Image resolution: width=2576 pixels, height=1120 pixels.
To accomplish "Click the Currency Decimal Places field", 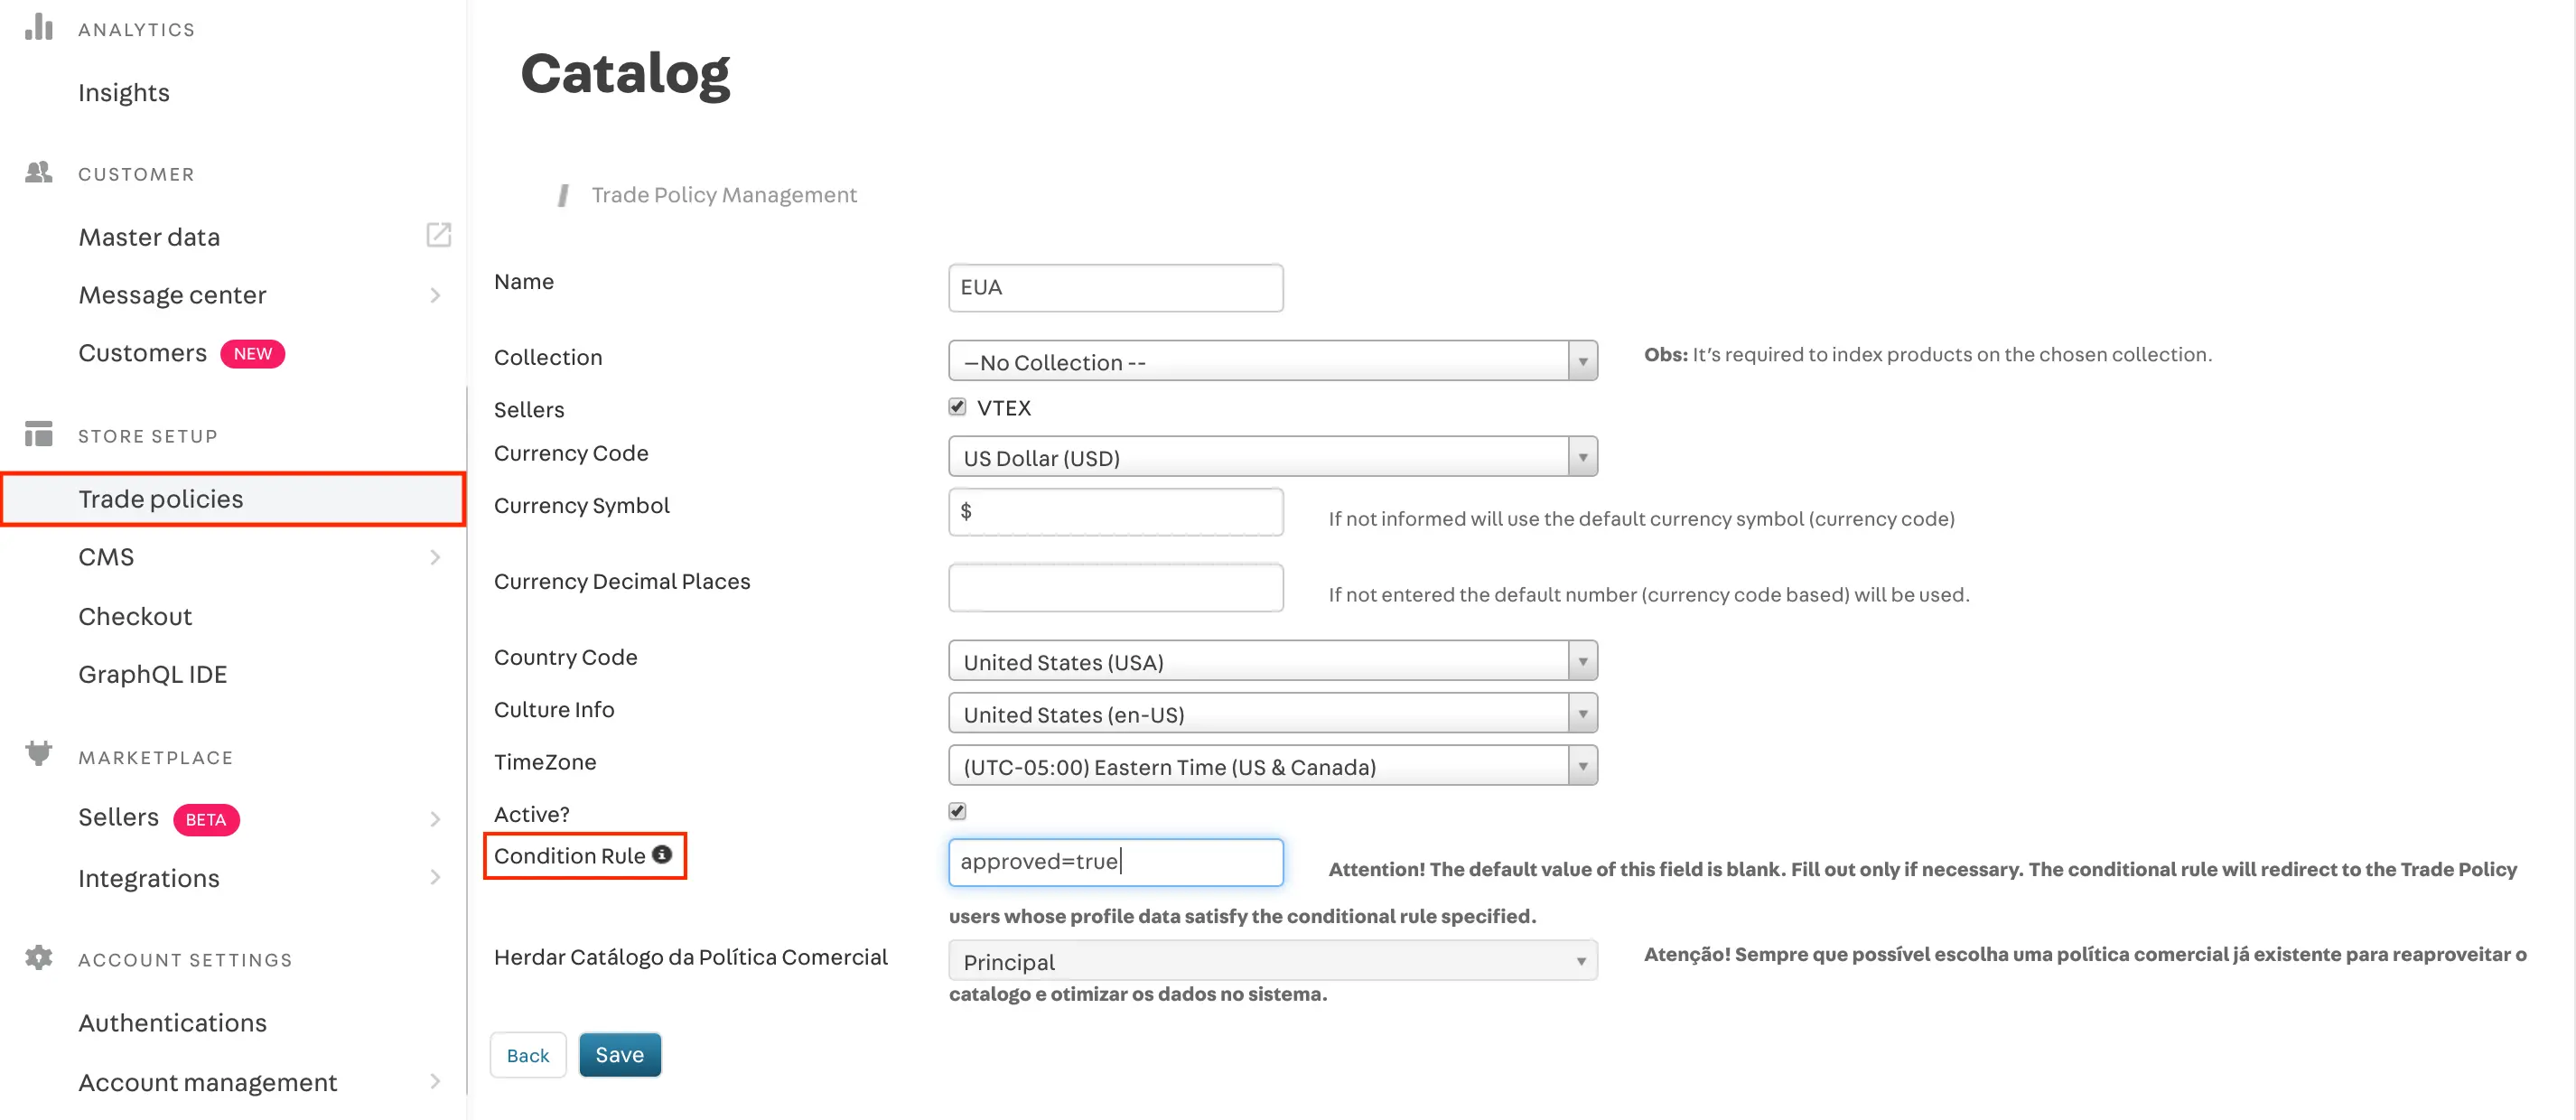I will point(1115,588).
